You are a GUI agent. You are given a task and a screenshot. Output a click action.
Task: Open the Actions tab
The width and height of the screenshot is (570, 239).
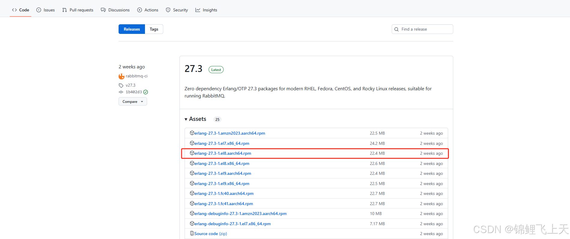(x=148, y=10)
